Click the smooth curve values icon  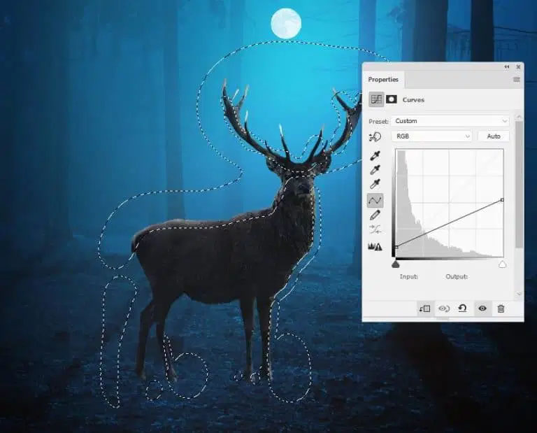375,229
